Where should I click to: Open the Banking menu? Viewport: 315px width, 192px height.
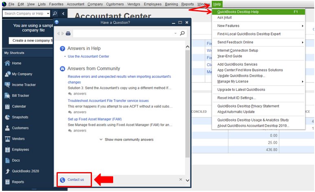tap(171, 4)
